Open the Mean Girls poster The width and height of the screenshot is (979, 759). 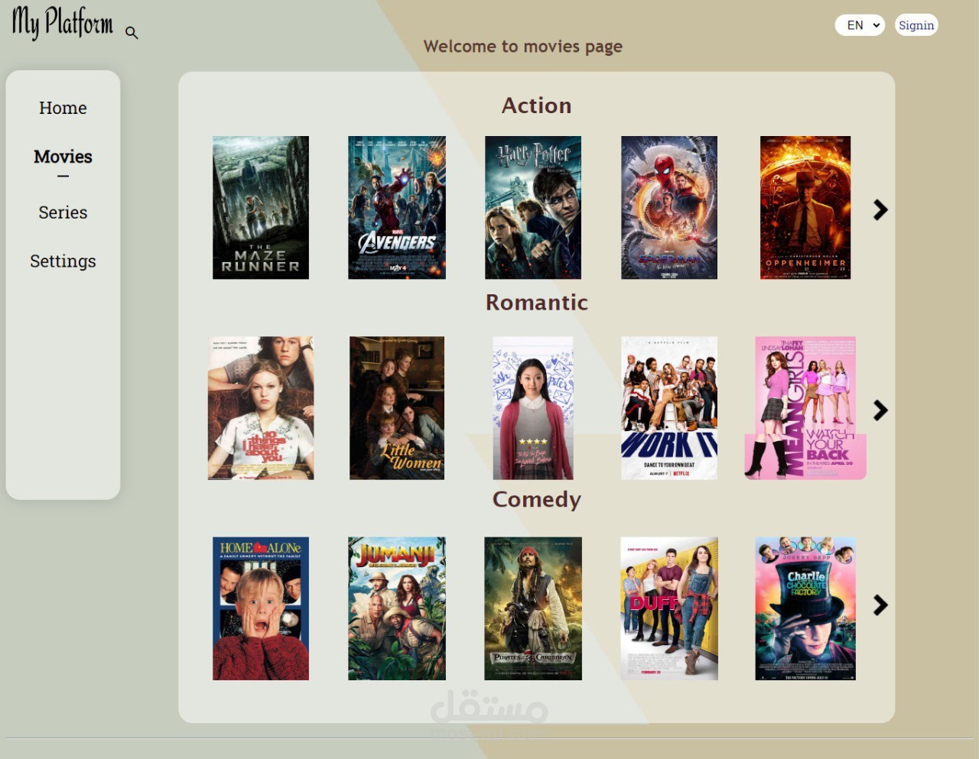pos(805,408)
